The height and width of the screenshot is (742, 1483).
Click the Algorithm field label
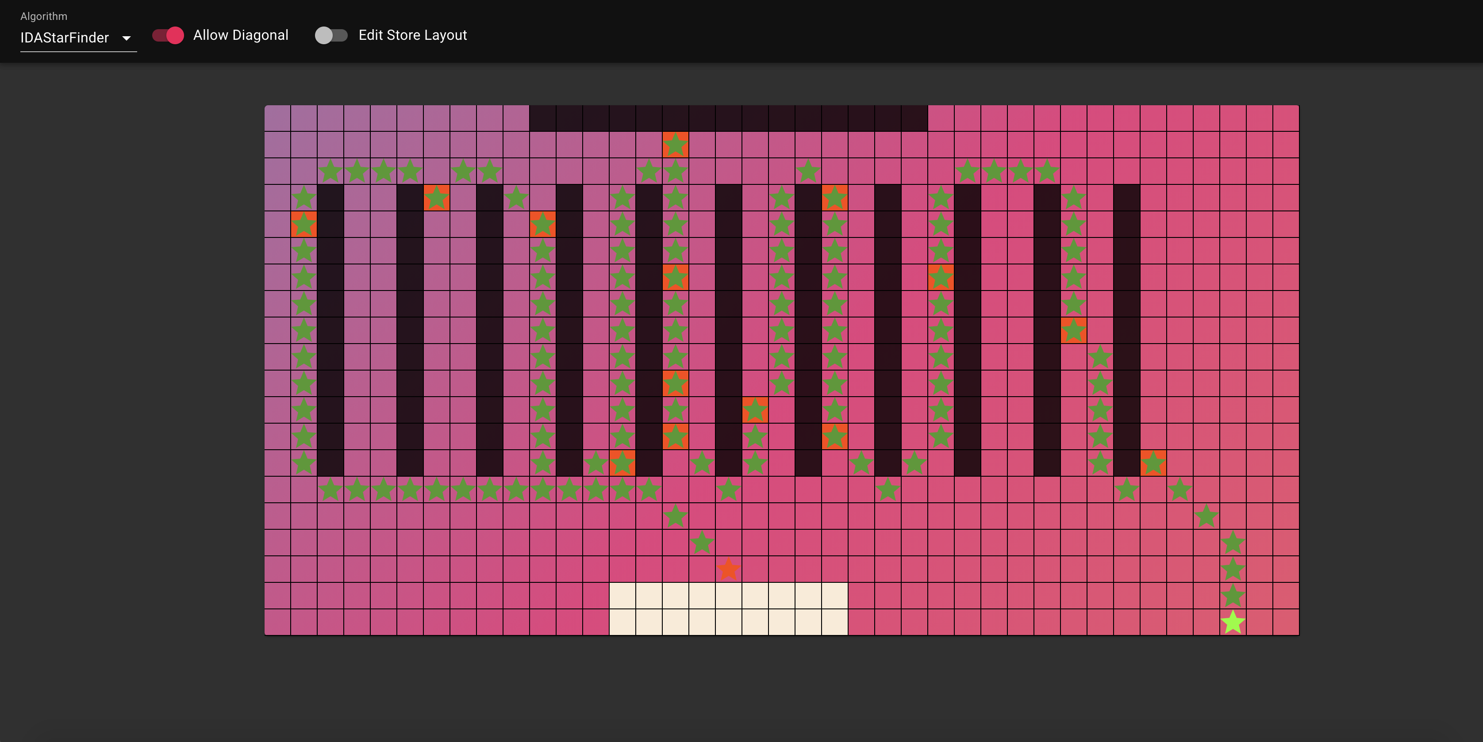pos(44,17)
